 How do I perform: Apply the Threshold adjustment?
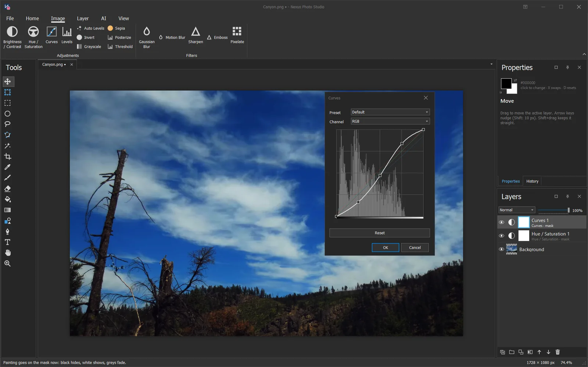tap(120, 47)
